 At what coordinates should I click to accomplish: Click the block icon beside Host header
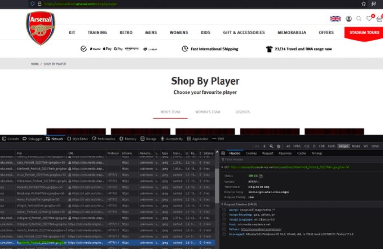click(x=224, y=224)
